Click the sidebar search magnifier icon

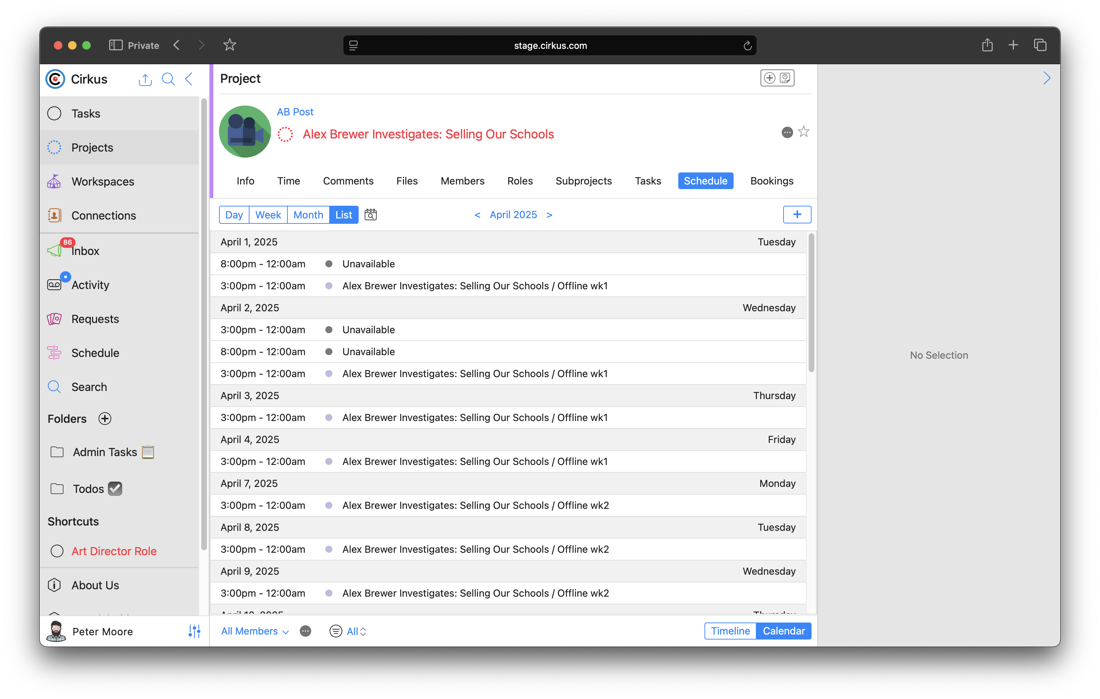click(x=168, y=79)
